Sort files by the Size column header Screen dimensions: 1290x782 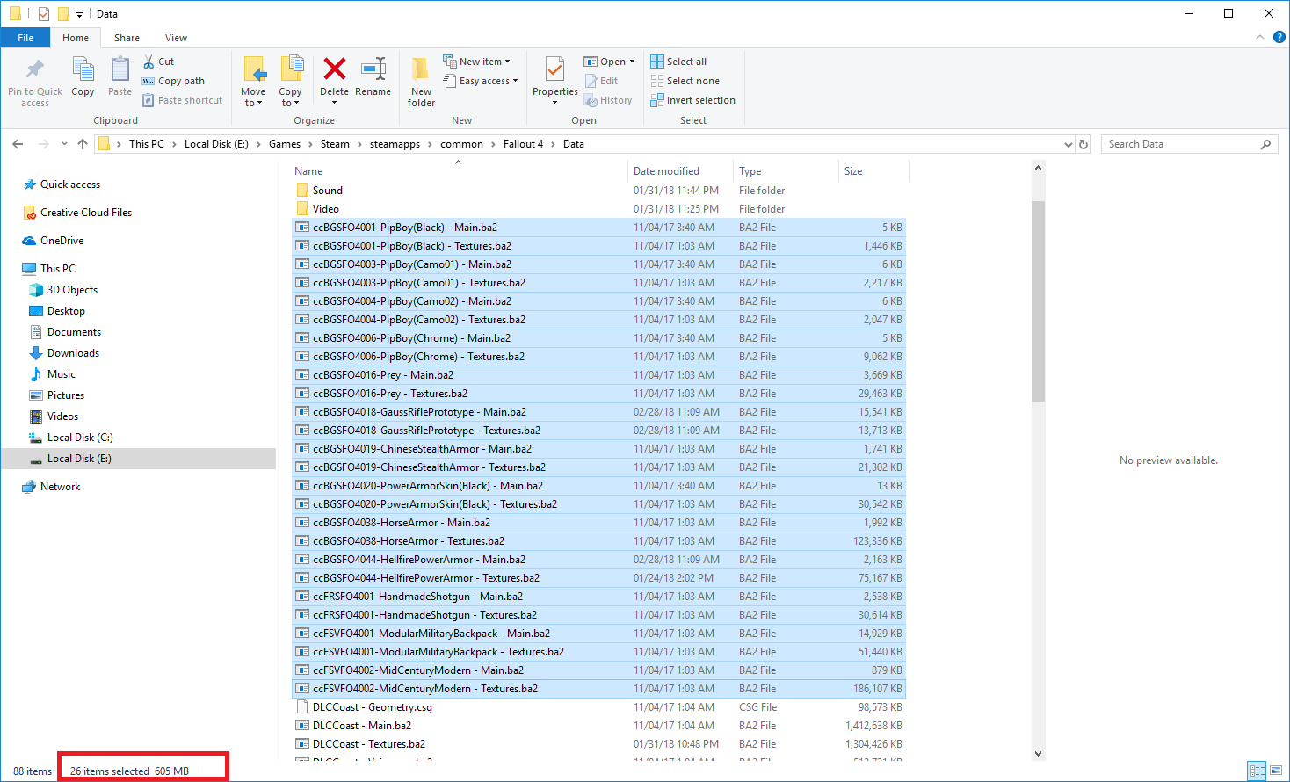click(x=853, y=171)
